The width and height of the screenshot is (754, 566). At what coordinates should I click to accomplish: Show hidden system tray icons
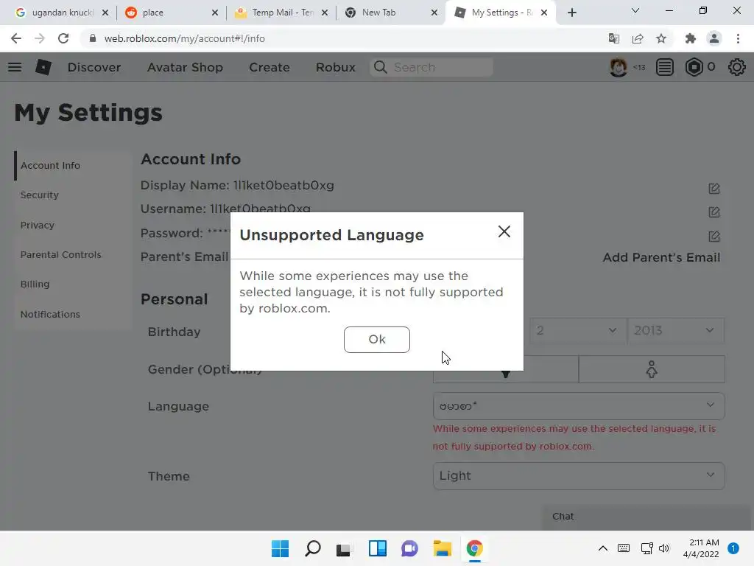pos(602,548)
